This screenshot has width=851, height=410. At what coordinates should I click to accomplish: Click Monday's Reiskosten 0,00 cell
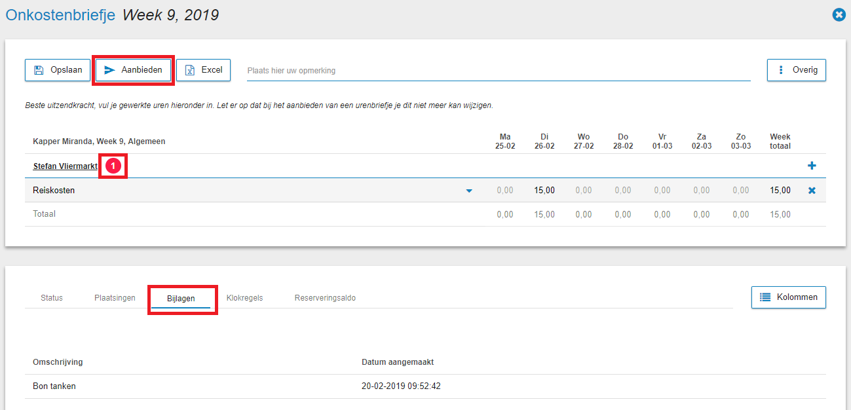coord(504,191)
